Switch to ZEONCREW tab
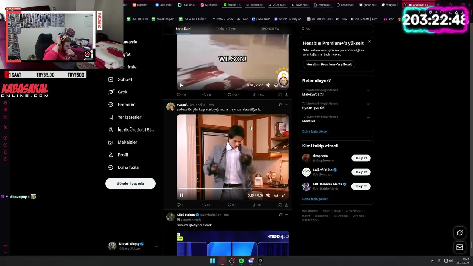Image resolution: width=473 pixels, height=266 pixels. 270,28
